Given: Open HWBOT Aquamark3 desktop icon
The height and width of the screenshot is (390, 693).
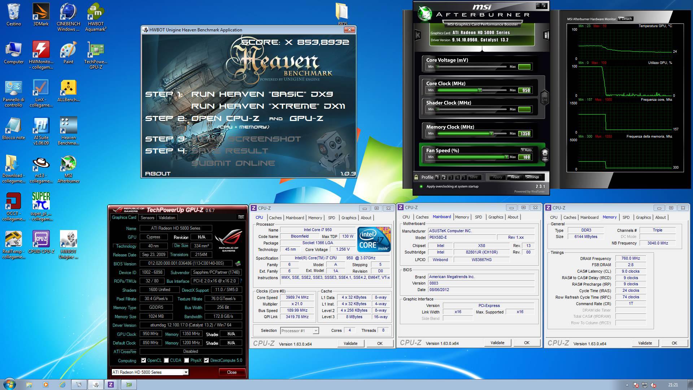Looking at the screenshot, I should pyautogui.click(x=96, y=17).
